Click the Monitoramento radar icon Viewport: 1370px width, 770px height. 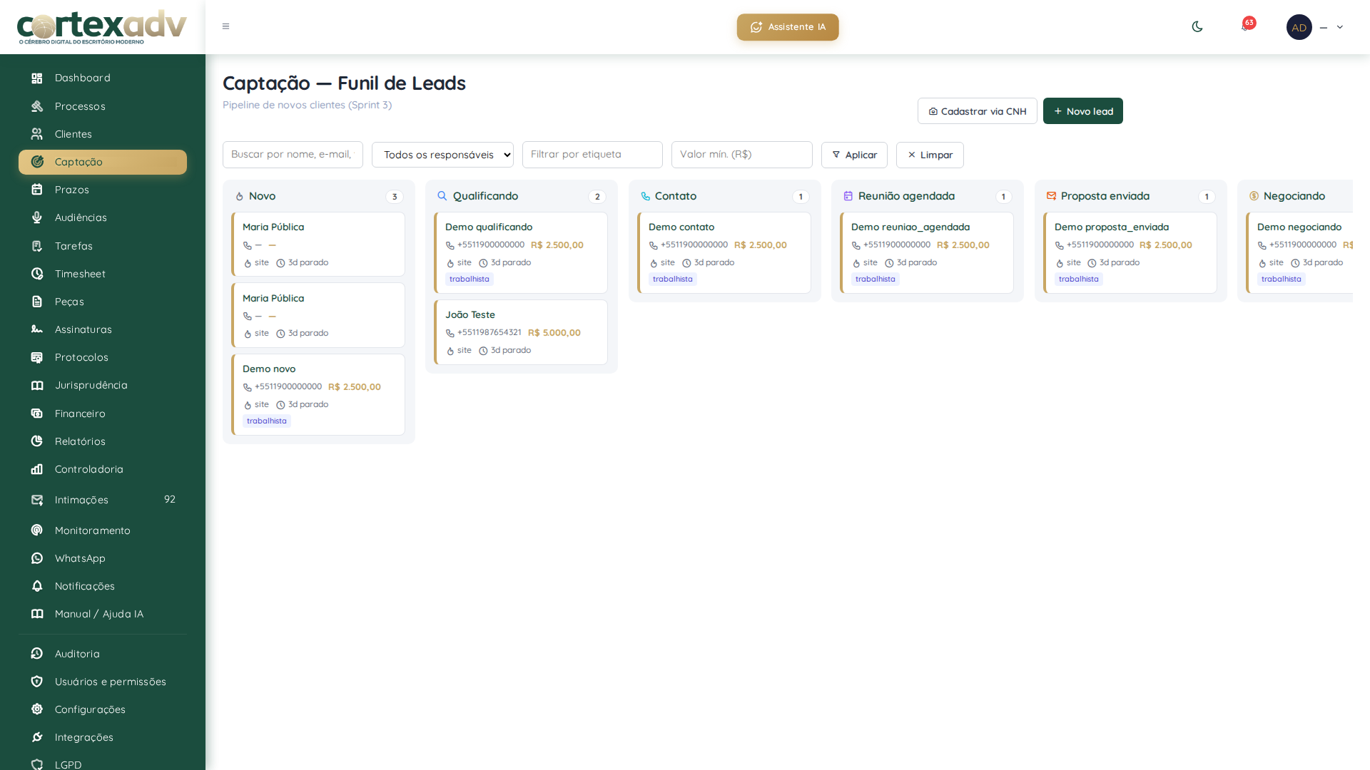(x=37, y=530)
